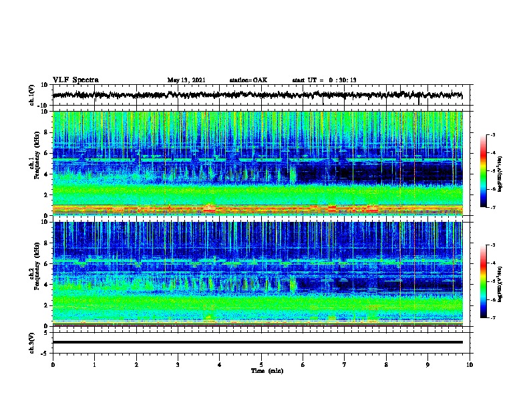Click the "6" kHz tick of ch.2 spectrogram
529x409 pixels.
[x=47, y=264]
